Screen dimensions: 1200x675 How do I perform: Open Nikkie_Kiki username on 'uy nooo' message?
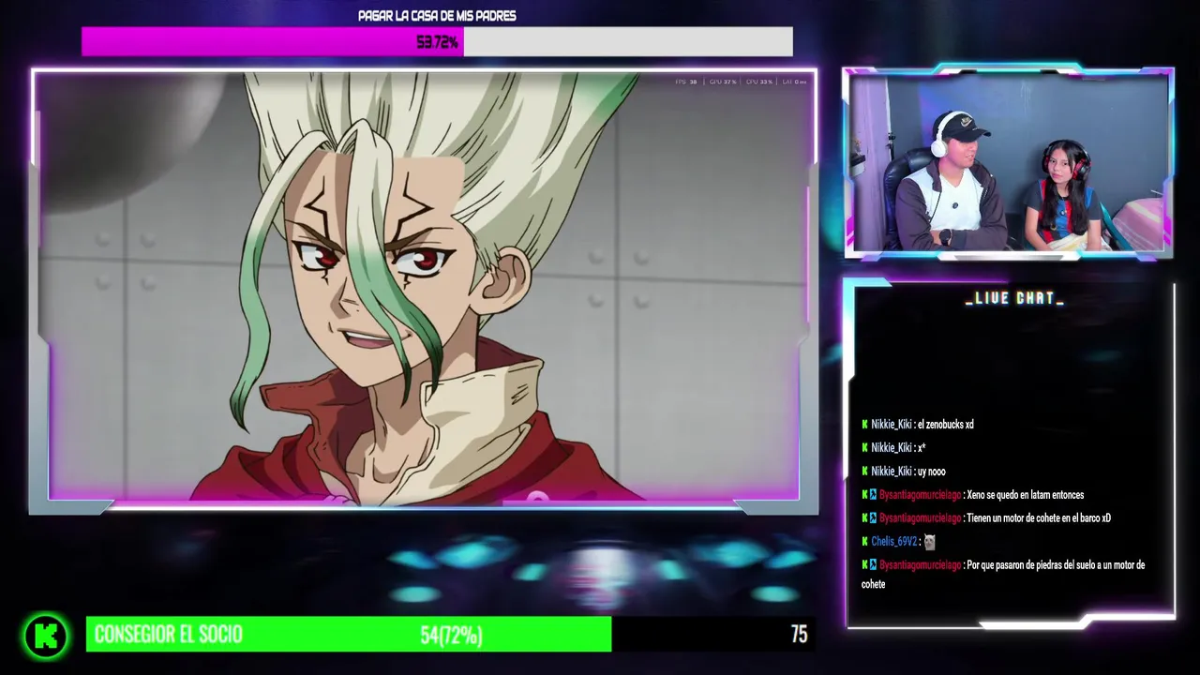(x=891, y=472)
